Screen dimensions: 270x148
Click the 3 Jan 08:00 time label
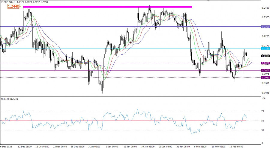pos(95,146)
